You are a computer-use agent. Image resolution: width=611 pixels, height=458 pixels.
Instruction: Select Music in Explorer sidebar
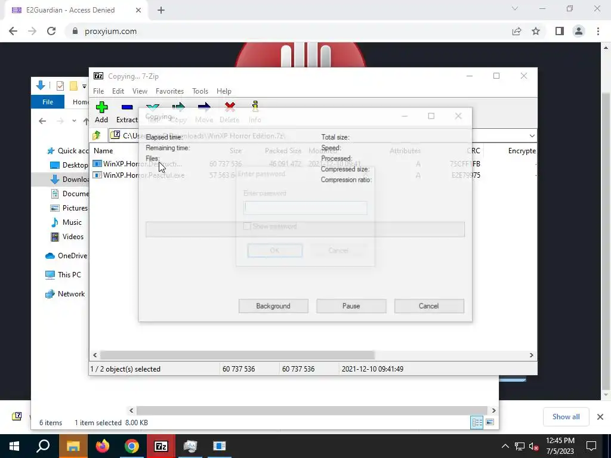(x=66, y=222)
